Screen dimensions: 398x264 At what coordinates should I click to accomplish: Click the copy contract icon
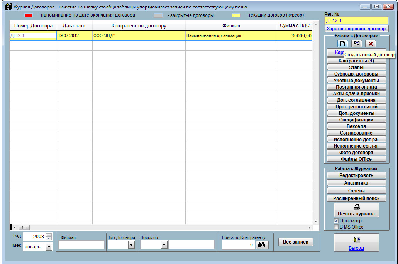pos(356,44)
